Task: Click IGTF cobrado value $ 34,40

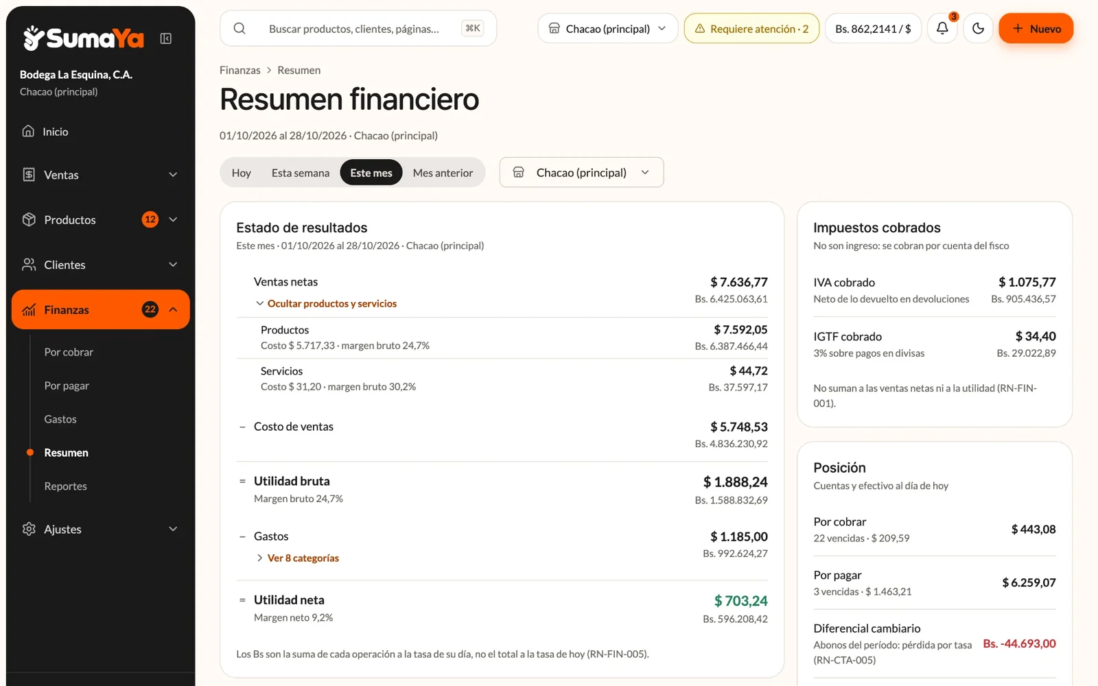Action: click(1036, 336)
